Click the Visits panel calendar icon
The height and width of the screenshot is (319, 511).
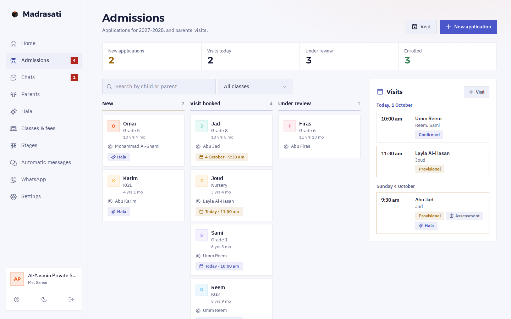[x=380, y=92]
